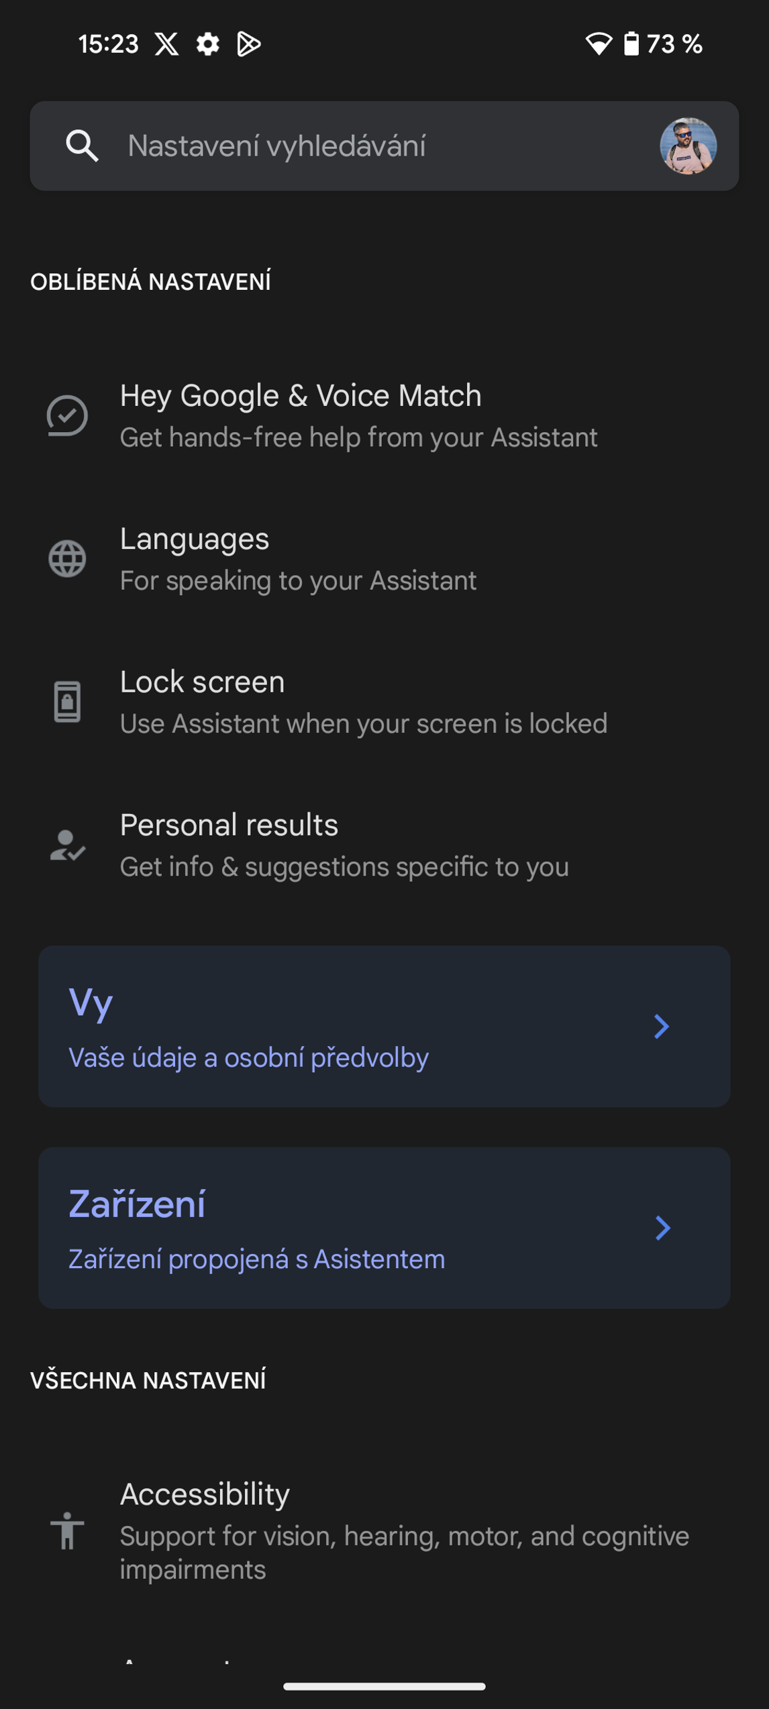Tap the Wi-Fi signal status icon

point(598,44)
